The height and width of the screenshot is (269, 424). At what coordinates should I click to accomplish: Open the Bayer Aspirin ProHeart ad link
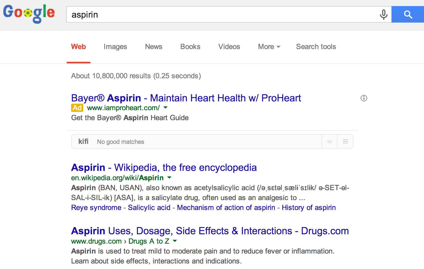[x=186, y=98]
